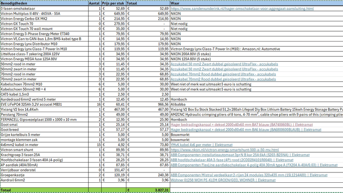This screenshot has height=193, width=343.
Task: Select the 'Yixiang V2 Box Eu Stock Stacked' cell
Action: (256, 110)
